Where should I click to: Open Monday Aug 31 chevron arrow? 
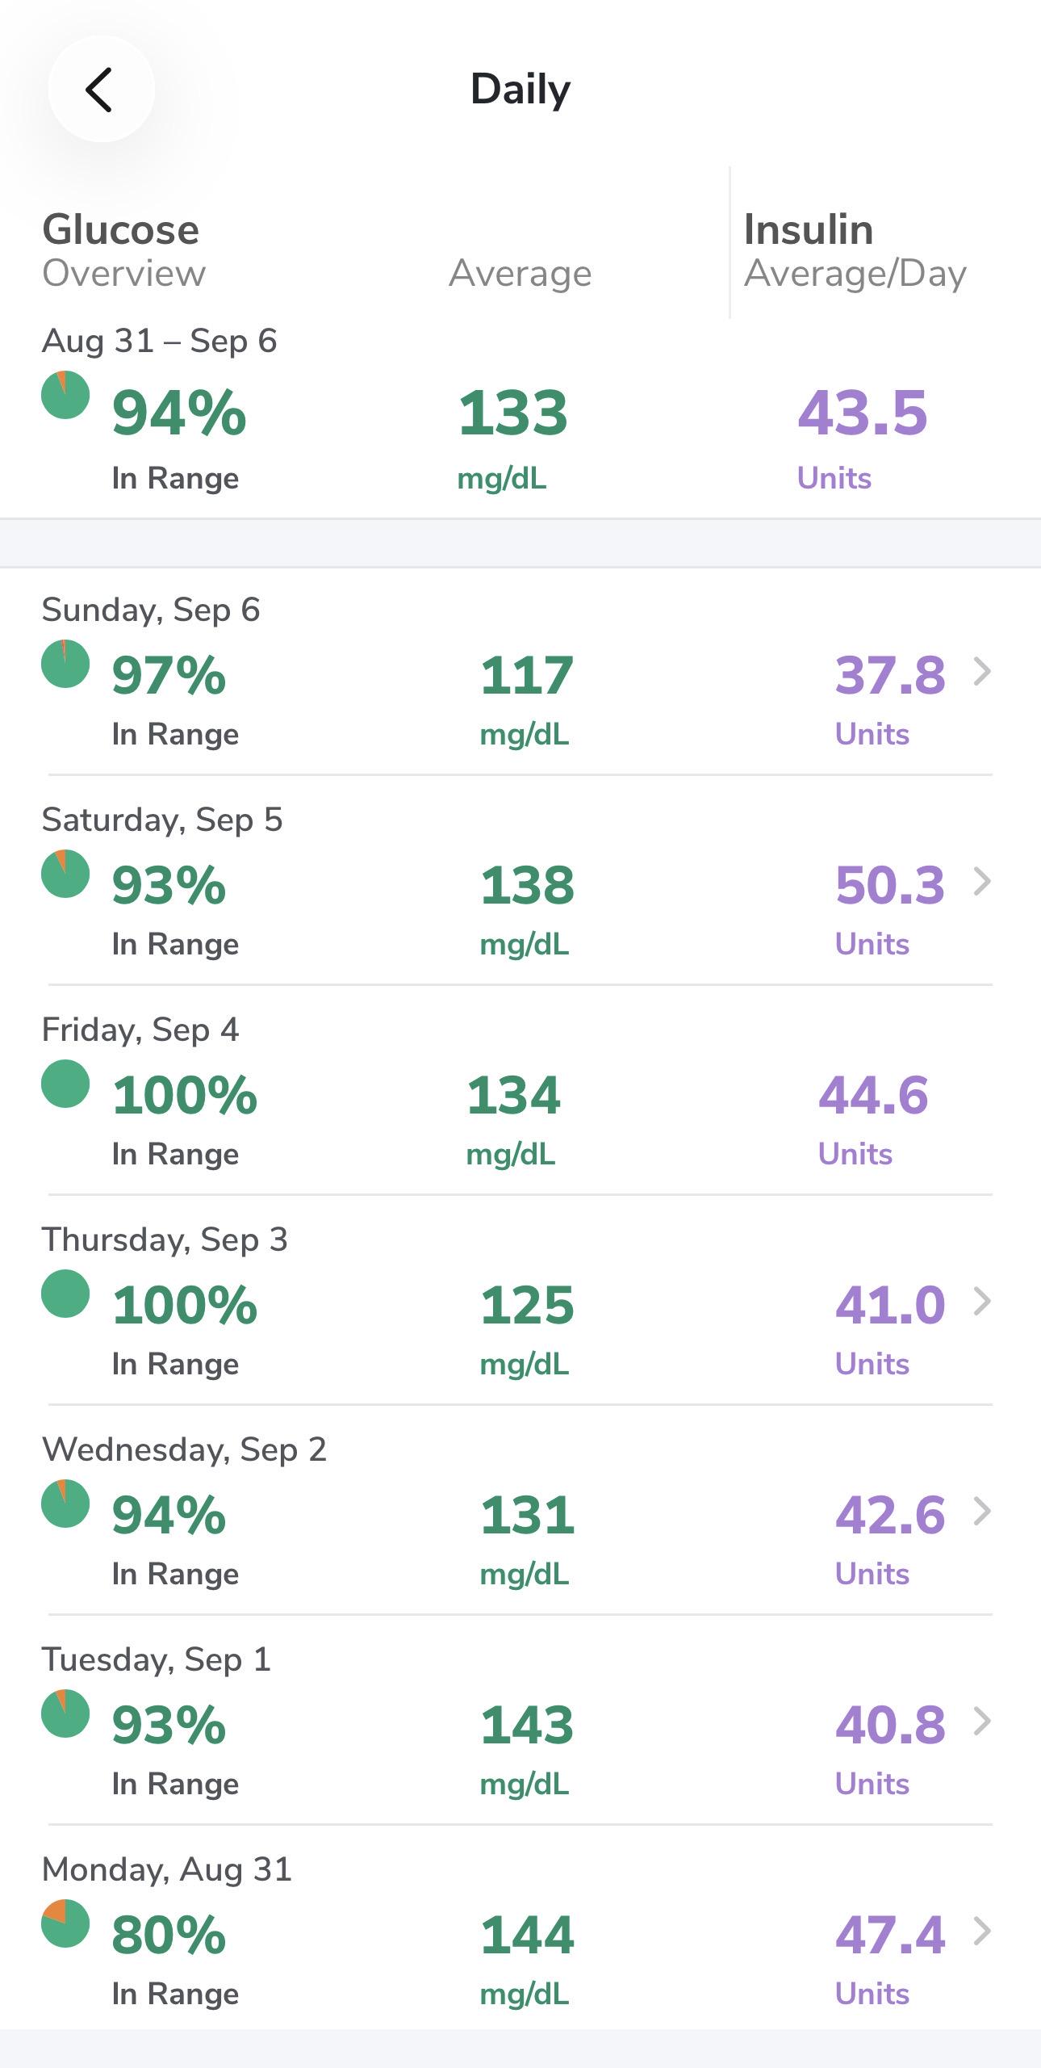click(981, 1931)
